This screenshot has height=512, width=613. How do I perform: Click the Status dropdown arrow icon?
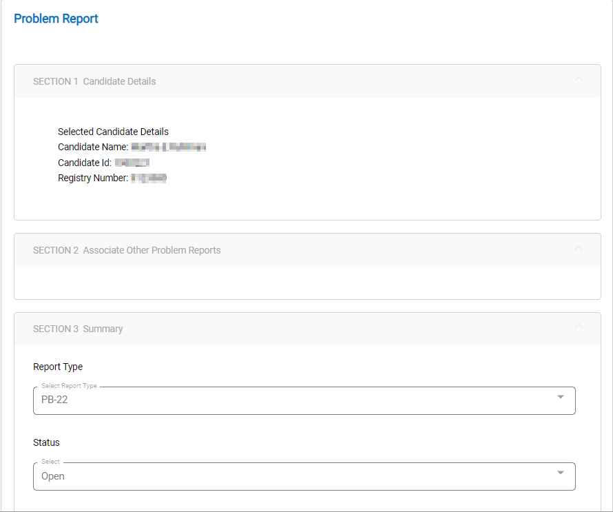[x=561, y=473]
